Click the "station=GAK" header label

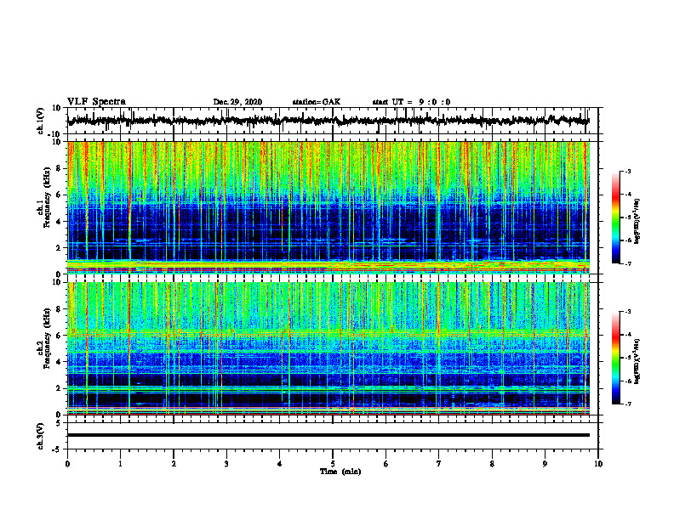(x=317, y=102)
